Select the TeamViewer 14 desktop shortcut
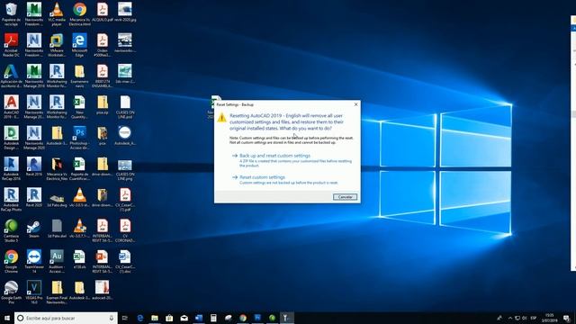Viewport: 576px width, 324px height. pyautogui.click(x=34, y=261)
